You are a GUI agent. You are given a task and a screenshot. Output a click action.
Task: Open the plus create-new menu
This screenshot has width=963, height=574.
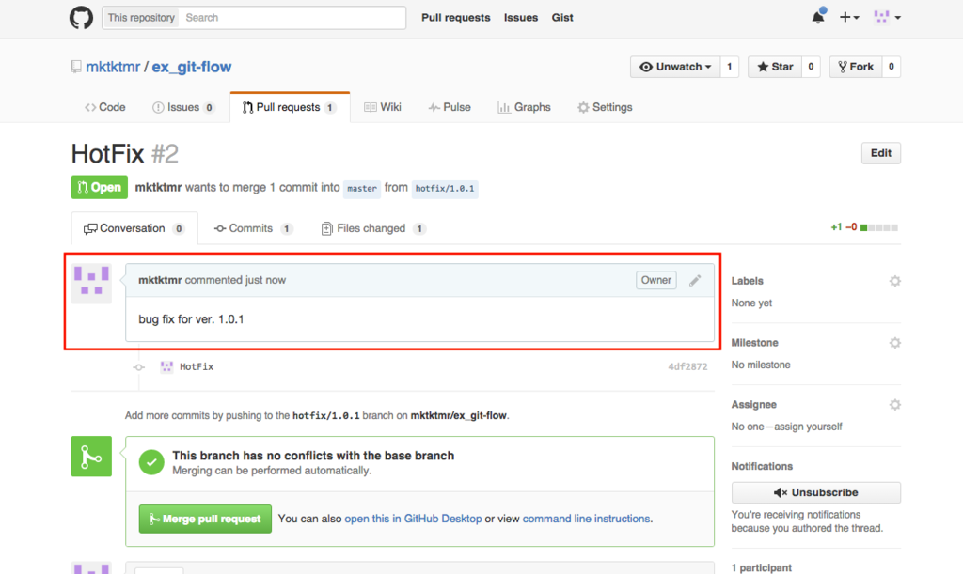click(x=849, y=17)
